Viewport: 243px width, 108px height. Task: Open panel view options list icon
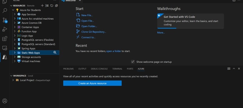click(229, 69)
